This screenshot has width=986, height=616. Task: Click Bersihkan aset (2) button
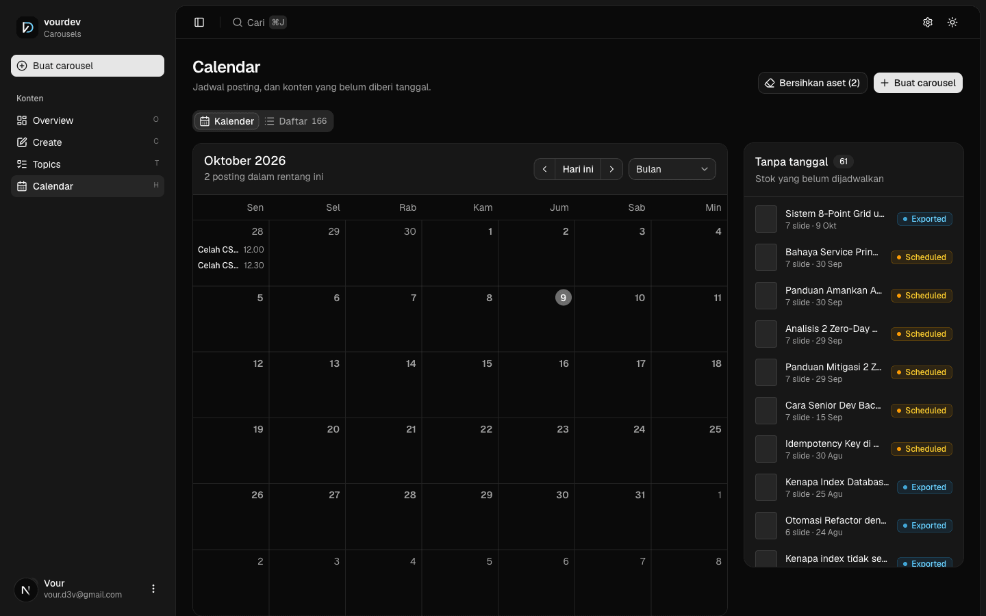point(813,83)
